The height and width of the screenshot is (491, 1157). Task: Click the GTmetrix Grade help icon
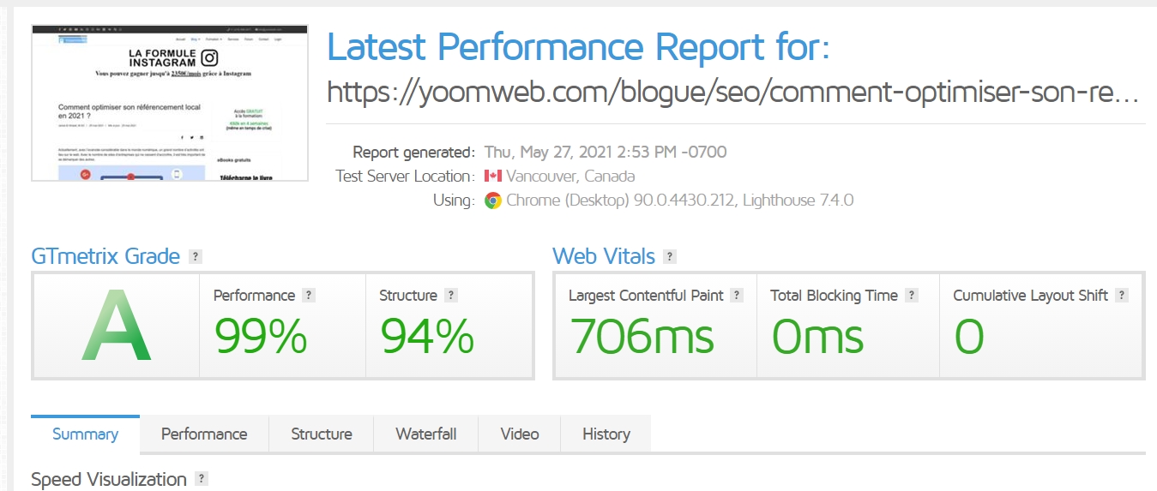pyautogui.click(x=196, y=256)
